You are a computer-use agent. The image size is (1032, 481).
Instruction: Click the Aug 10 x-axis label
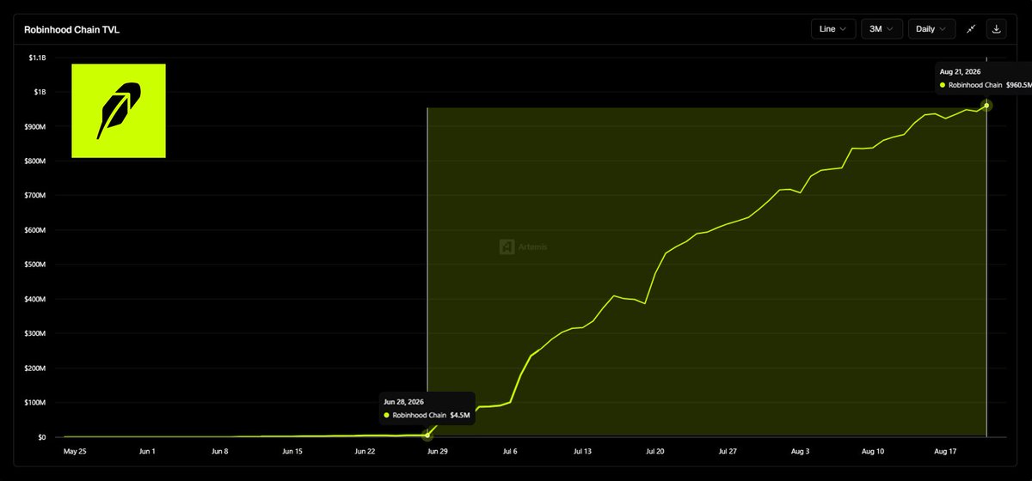click(872, 451)
